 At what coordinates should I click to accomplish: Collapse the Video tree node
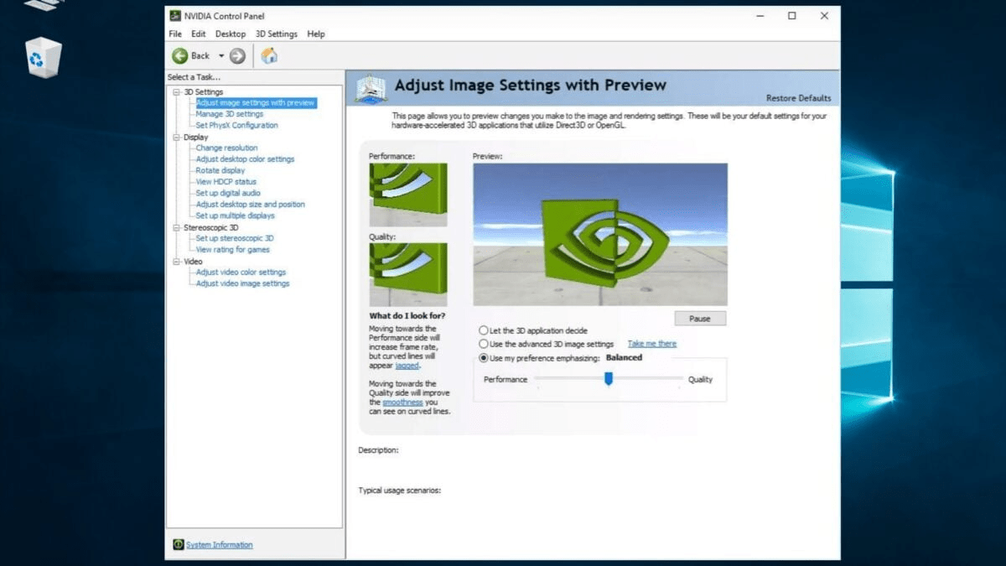coord(177,262)
